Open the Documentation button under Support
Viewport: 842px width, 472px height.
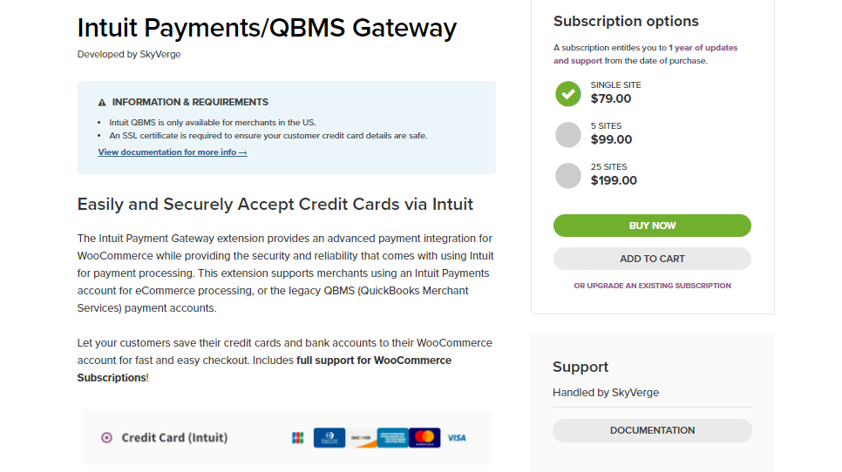point(652,430)
